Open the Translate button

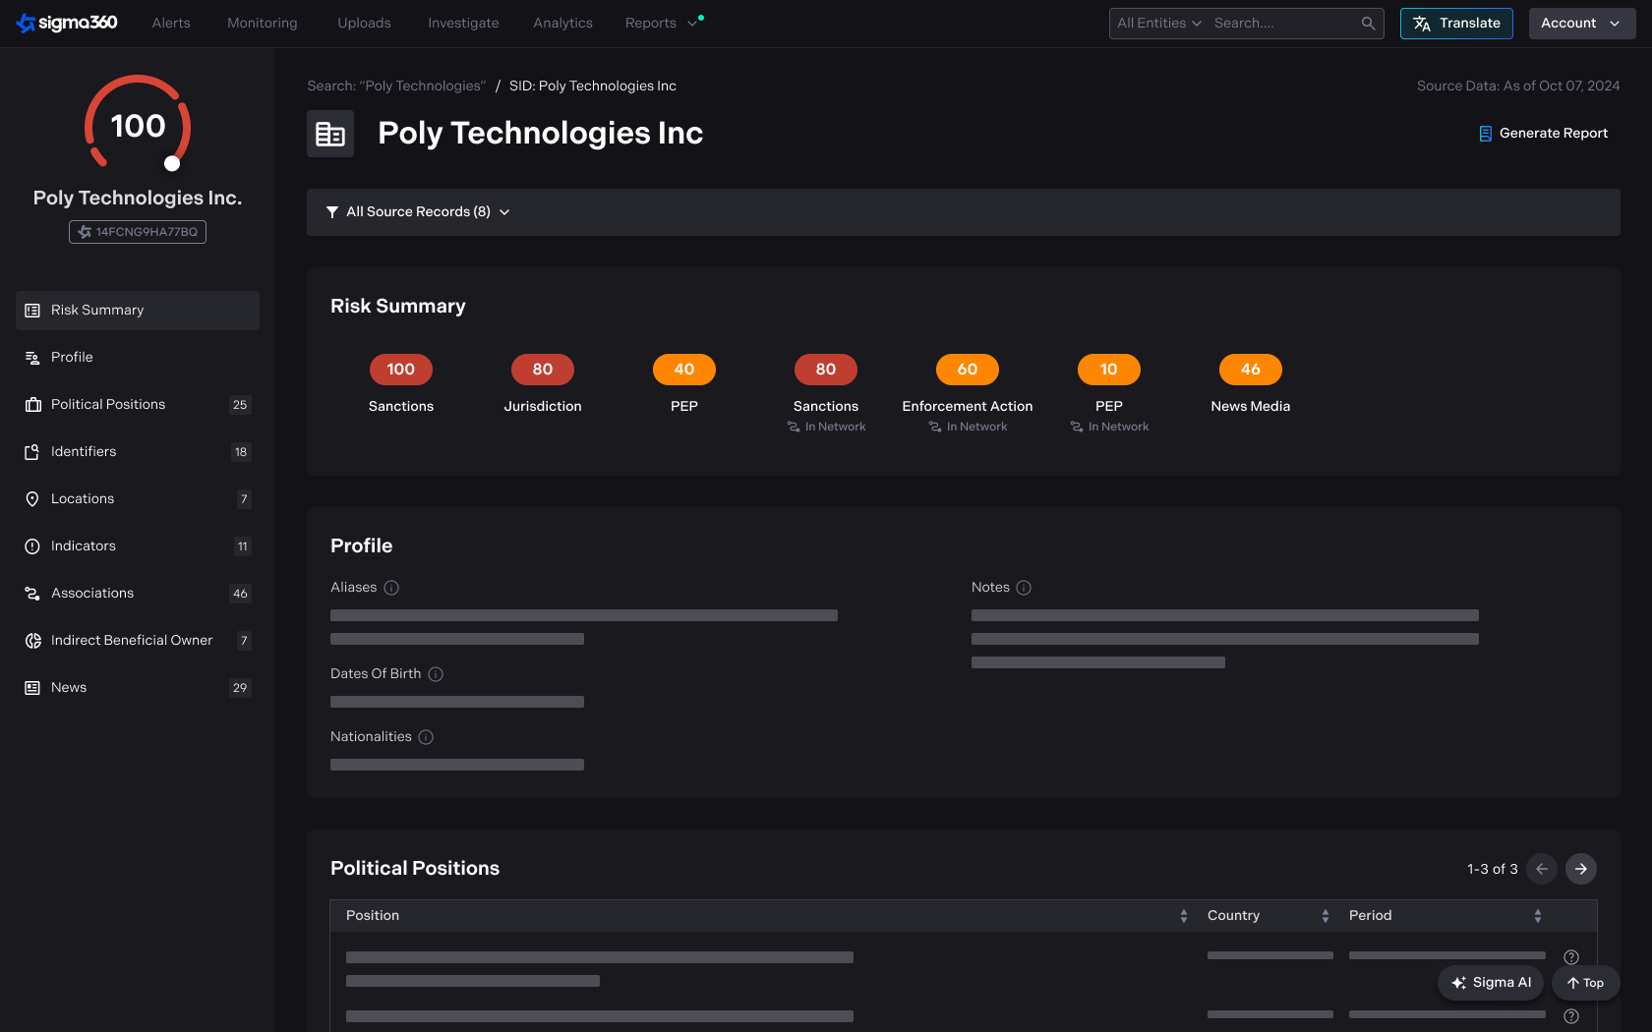[x=1456, y=24]
